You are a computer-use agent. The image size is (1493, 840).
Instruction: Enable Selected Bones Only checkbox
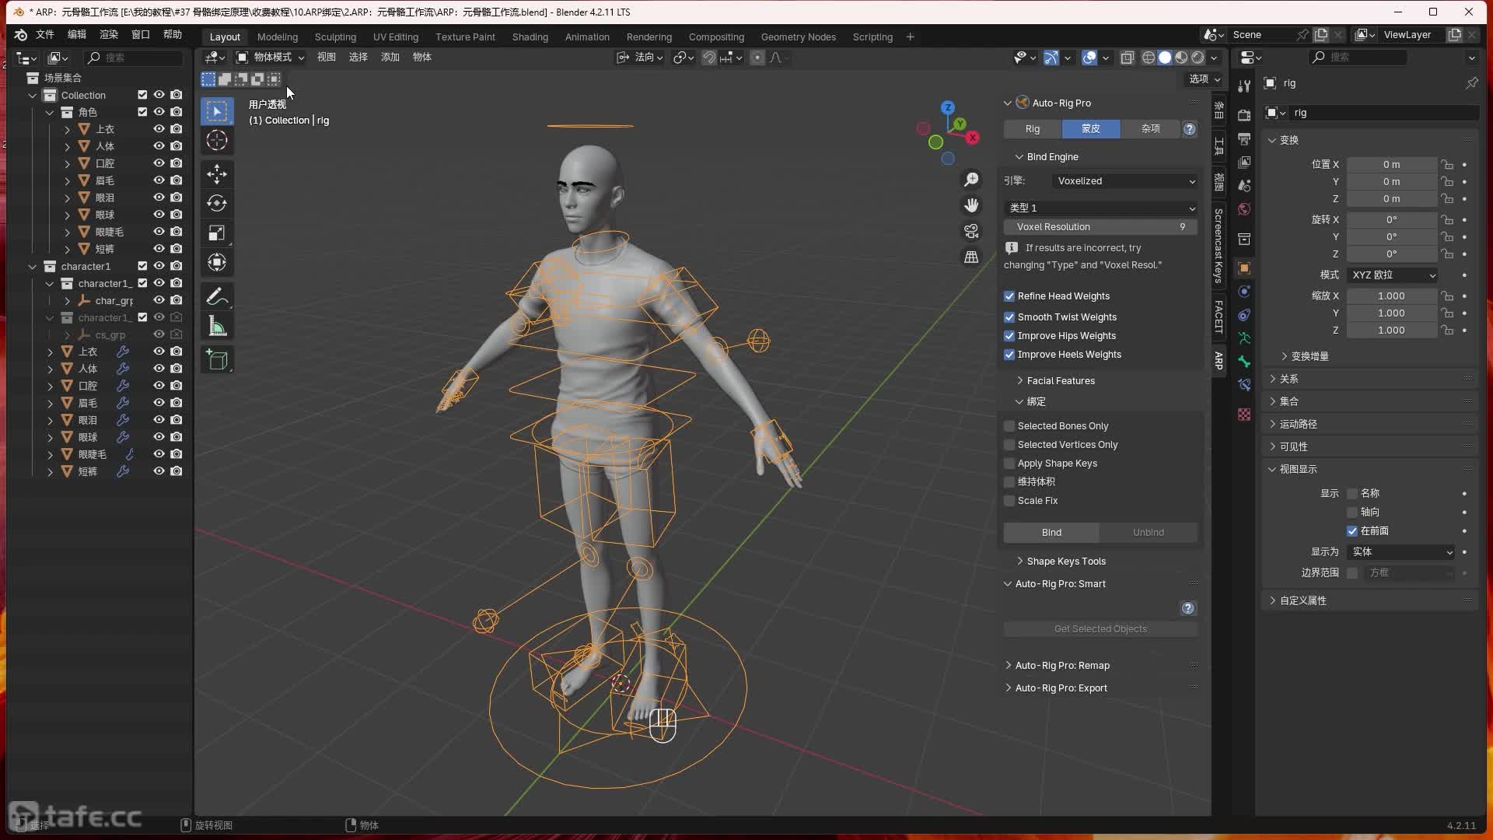(x=1009, y=426)
